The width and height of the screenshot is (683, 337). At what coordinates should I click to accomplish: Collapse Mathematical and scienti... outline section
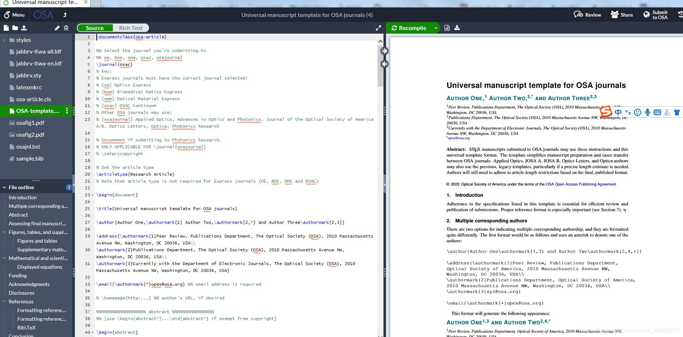(4, 258)
